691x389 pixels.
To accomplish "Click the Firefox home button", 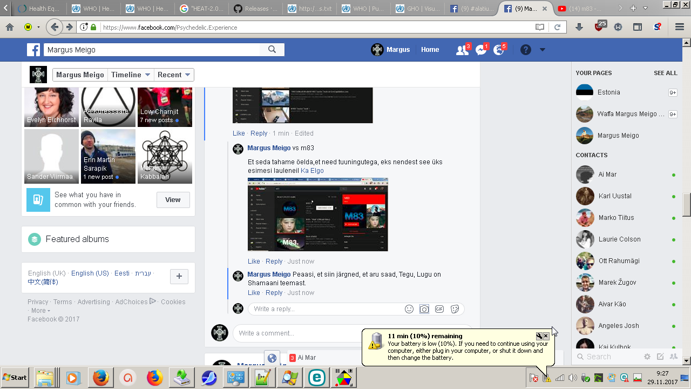I will click(10, 27).
